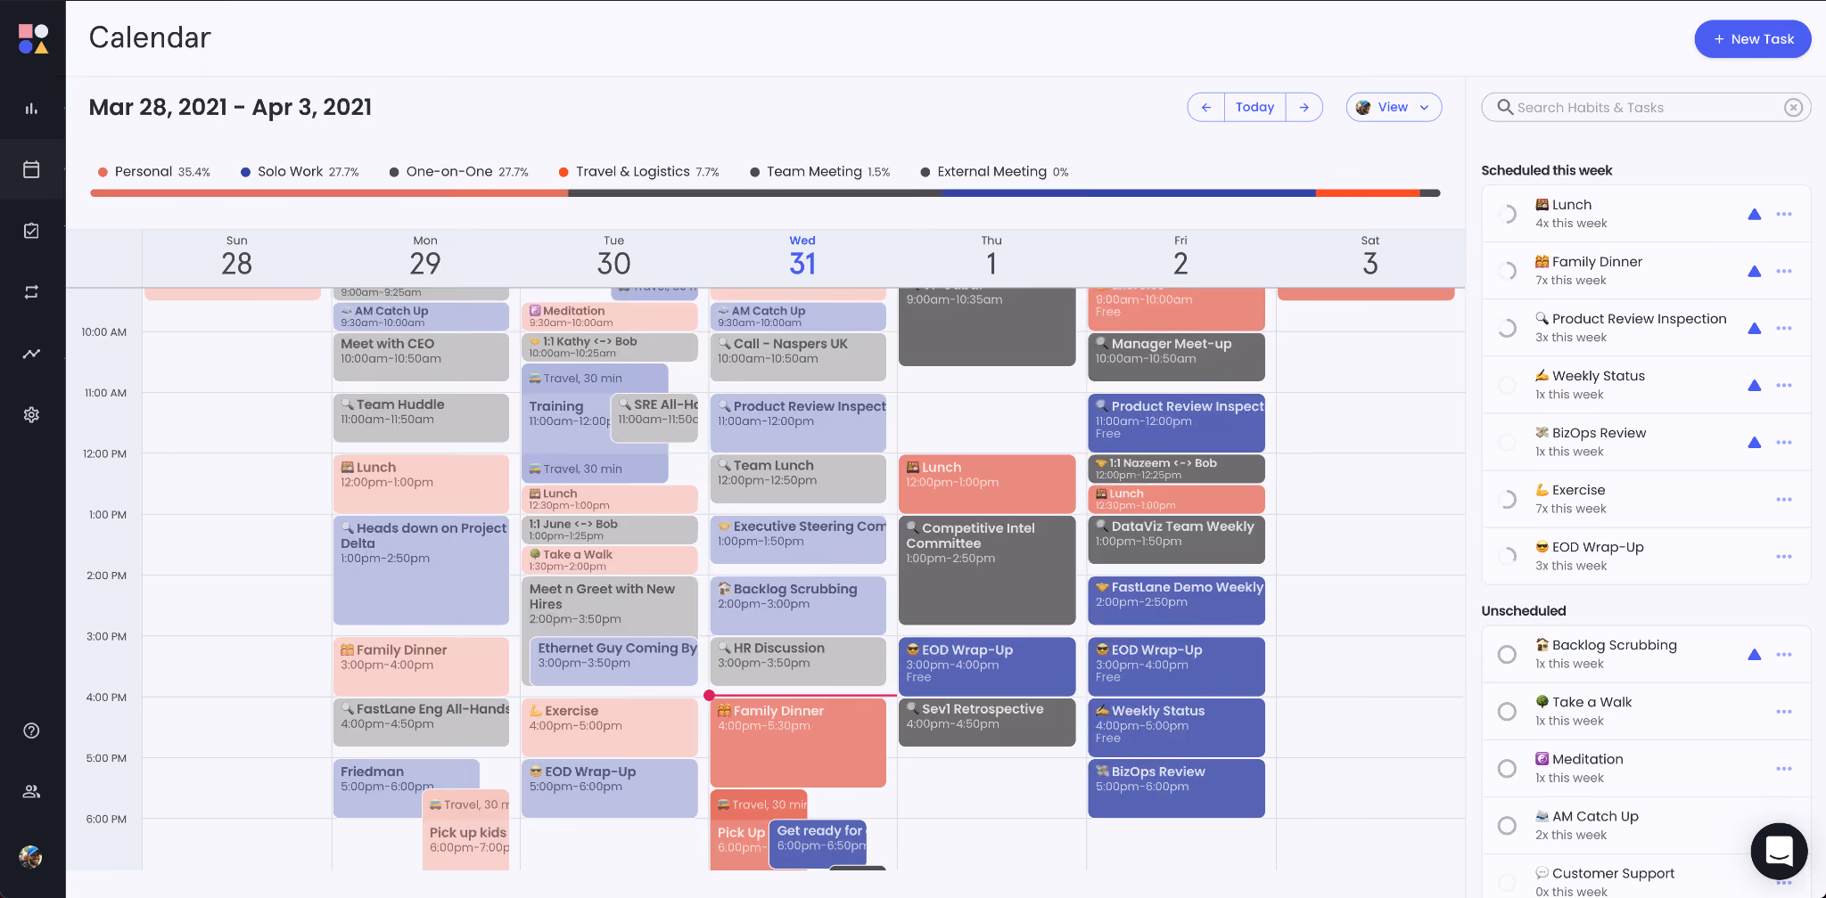Go to previous week with left arrow

click(1206, 107)
